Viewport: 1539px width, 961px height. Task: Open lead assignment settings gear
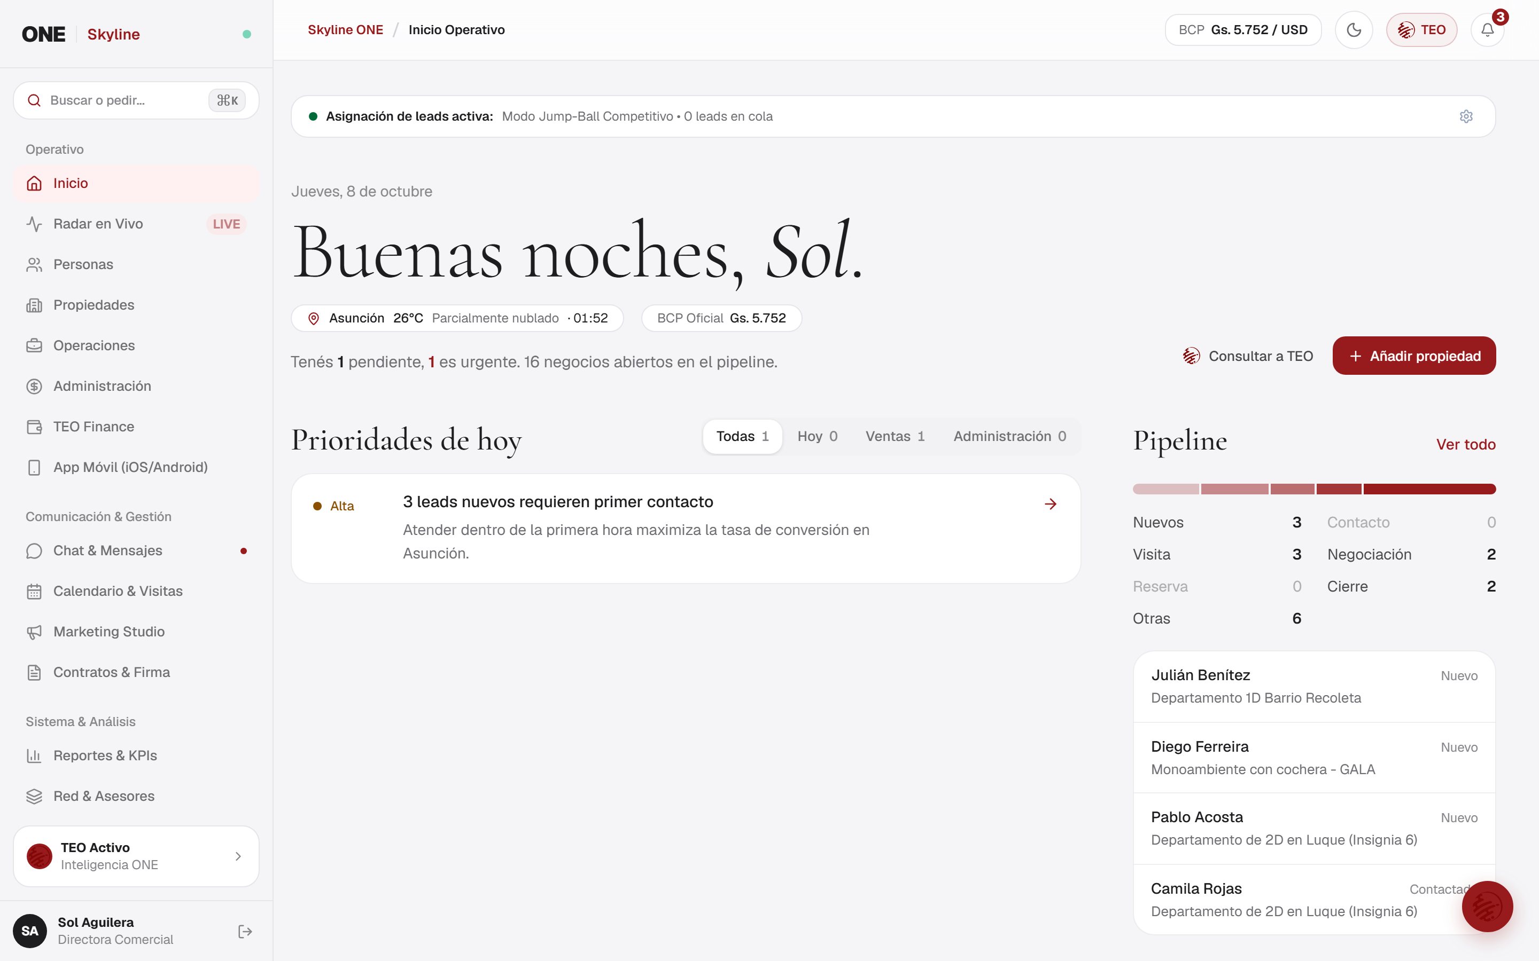(1466, 116)
